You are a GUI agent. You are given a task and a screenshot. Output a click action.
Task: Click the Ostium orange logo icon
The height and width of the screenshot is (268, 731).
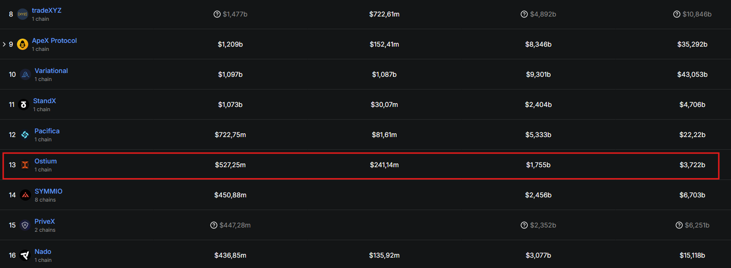pyautogui.click(x=25, y=165)
